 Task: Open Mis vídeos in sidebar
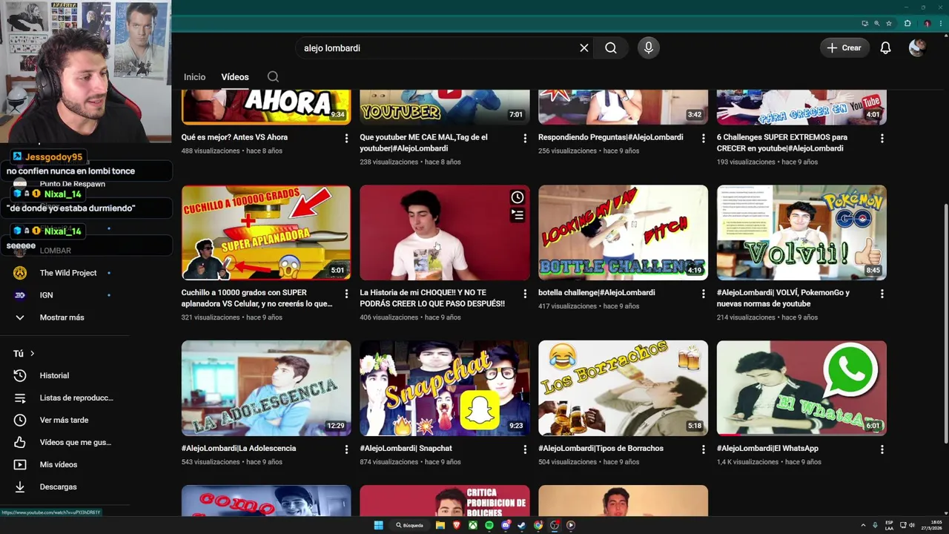click(x=58, y=464)
